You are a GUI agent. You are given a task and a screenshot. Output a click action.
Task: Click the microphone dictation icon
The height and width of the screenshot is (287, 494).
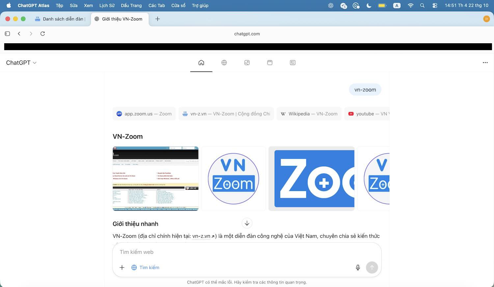pyautogui.click(x=358, y=268)
